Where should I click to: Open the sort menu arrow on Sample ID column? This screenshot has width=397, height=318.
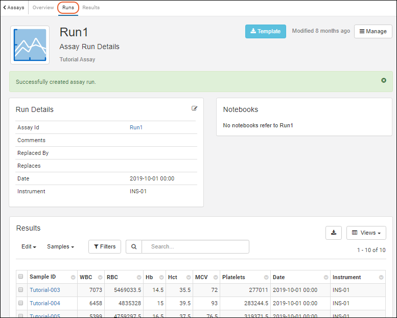pos(73,278)
